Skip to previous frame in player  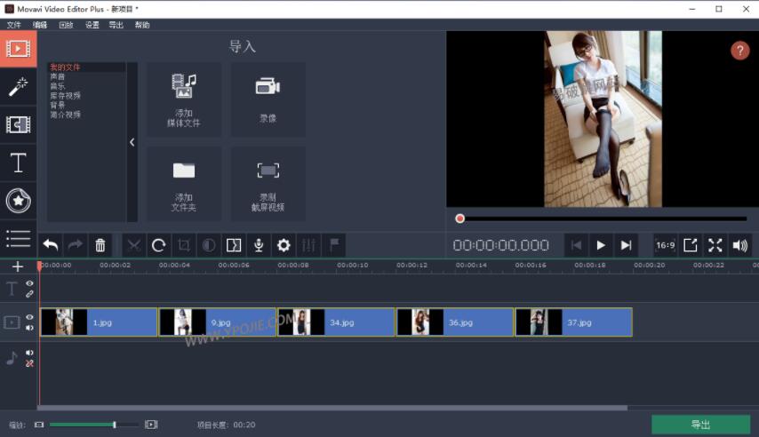[x=576, y=245]
